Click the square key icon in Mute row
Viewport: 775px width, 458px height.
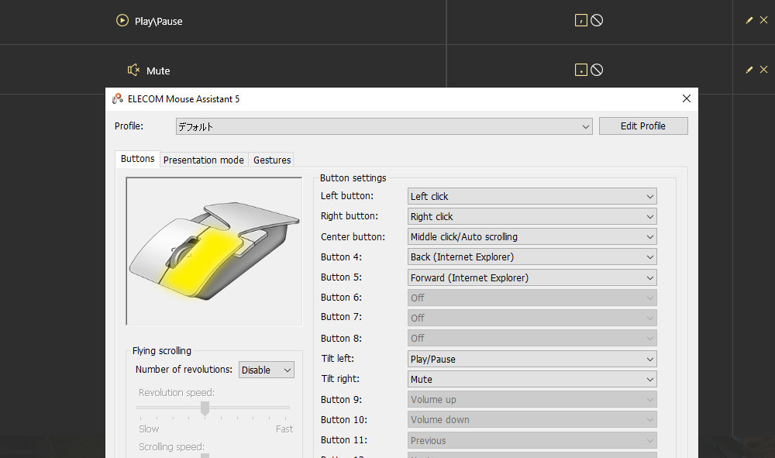[x=581, y=70]
